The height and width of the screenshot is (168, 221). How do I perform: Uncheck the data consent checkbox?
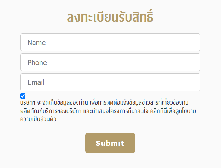click(x=23, y=96)
